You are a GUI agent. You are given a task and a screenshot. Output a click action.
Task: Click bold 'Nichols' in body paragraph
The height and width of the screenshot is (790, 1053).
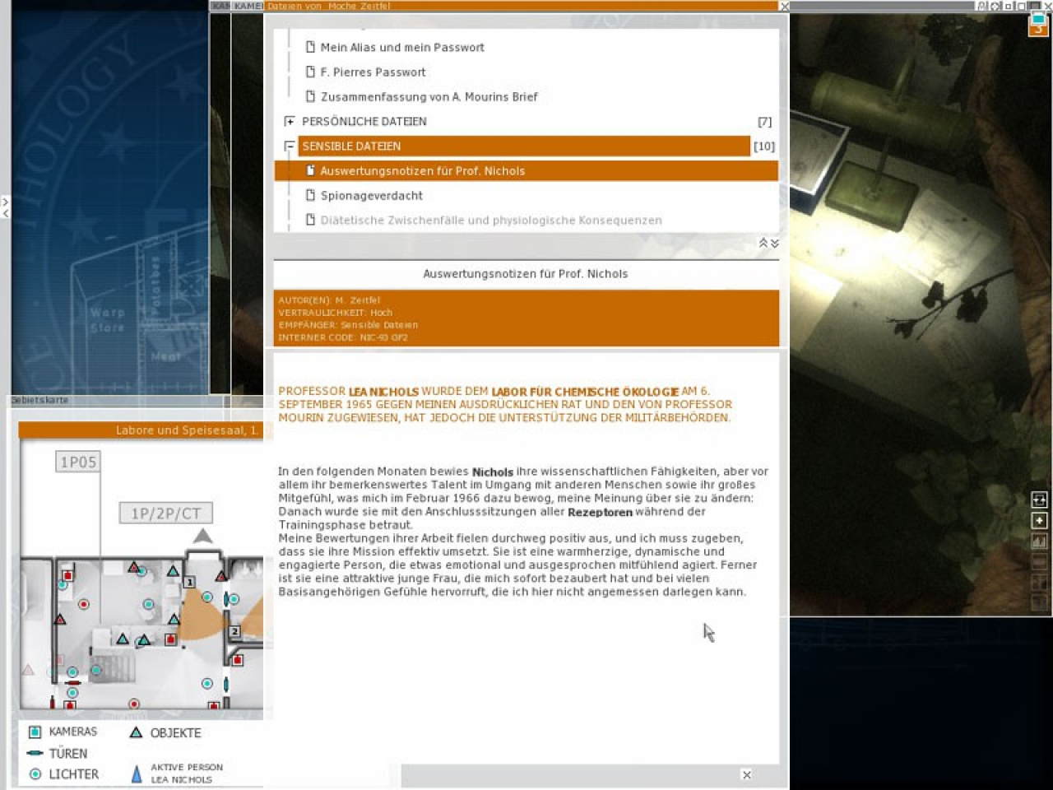pyautogui.click(x=492, y=472)
